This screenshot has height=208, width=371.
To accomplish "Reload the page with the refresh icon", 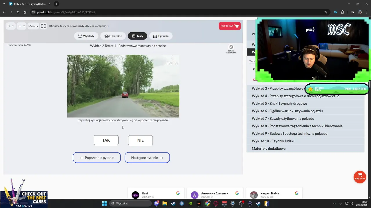I will pyautogui.click(x=18, y=12).
